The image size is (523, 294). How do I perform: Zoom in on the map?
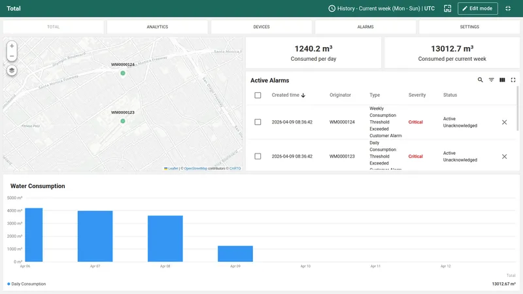click(12, 46)
